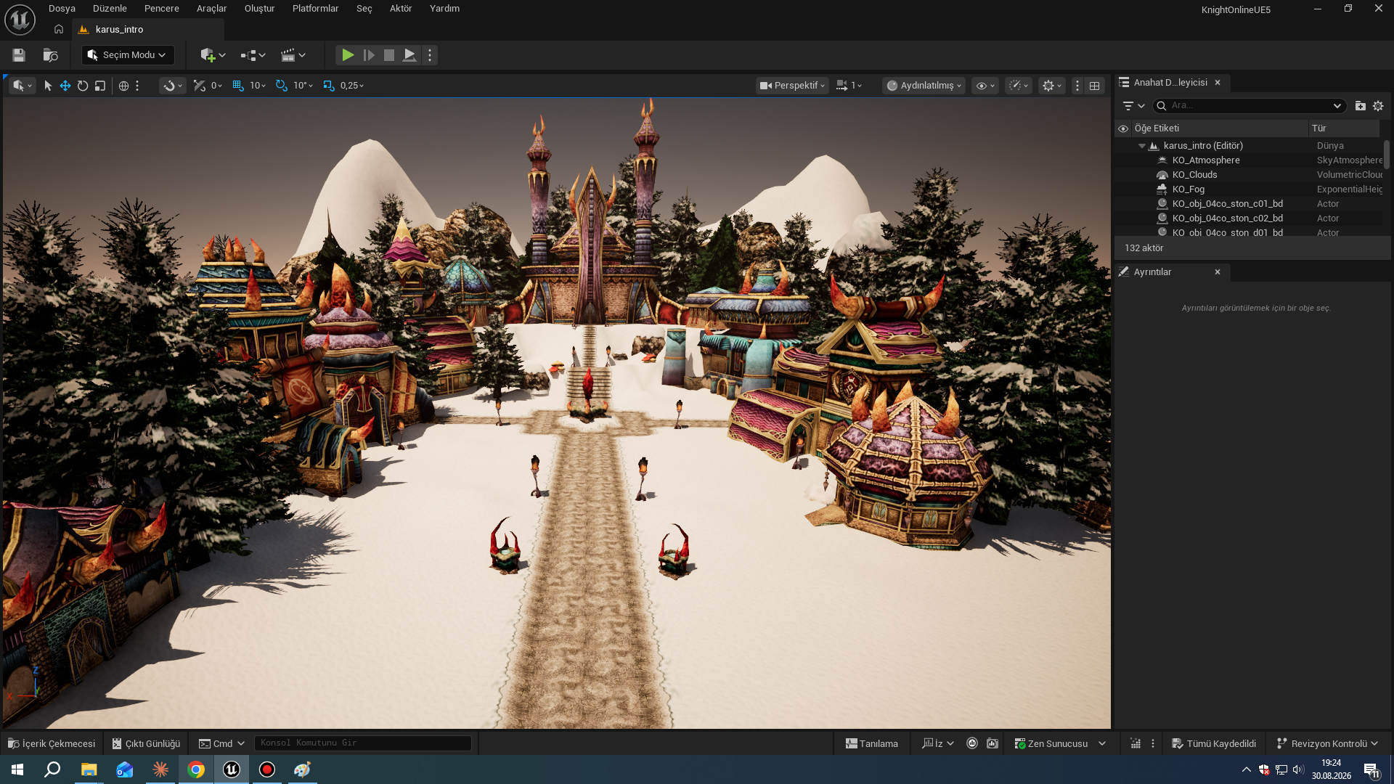Open the Revizyon Kontrolü dropdown
The image size is (1394, 784).
[1327, 743]
